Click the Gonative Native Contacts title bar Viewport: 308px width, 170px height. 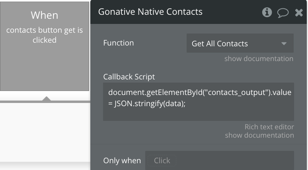pos(177,12)
